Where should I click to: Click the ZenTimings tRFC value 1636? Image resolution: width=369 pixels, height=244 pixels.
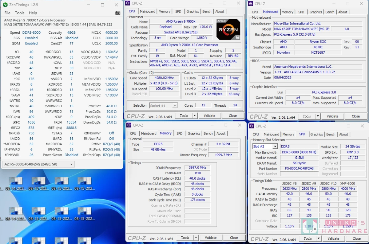pyautogui.click(x=31, y=122)
